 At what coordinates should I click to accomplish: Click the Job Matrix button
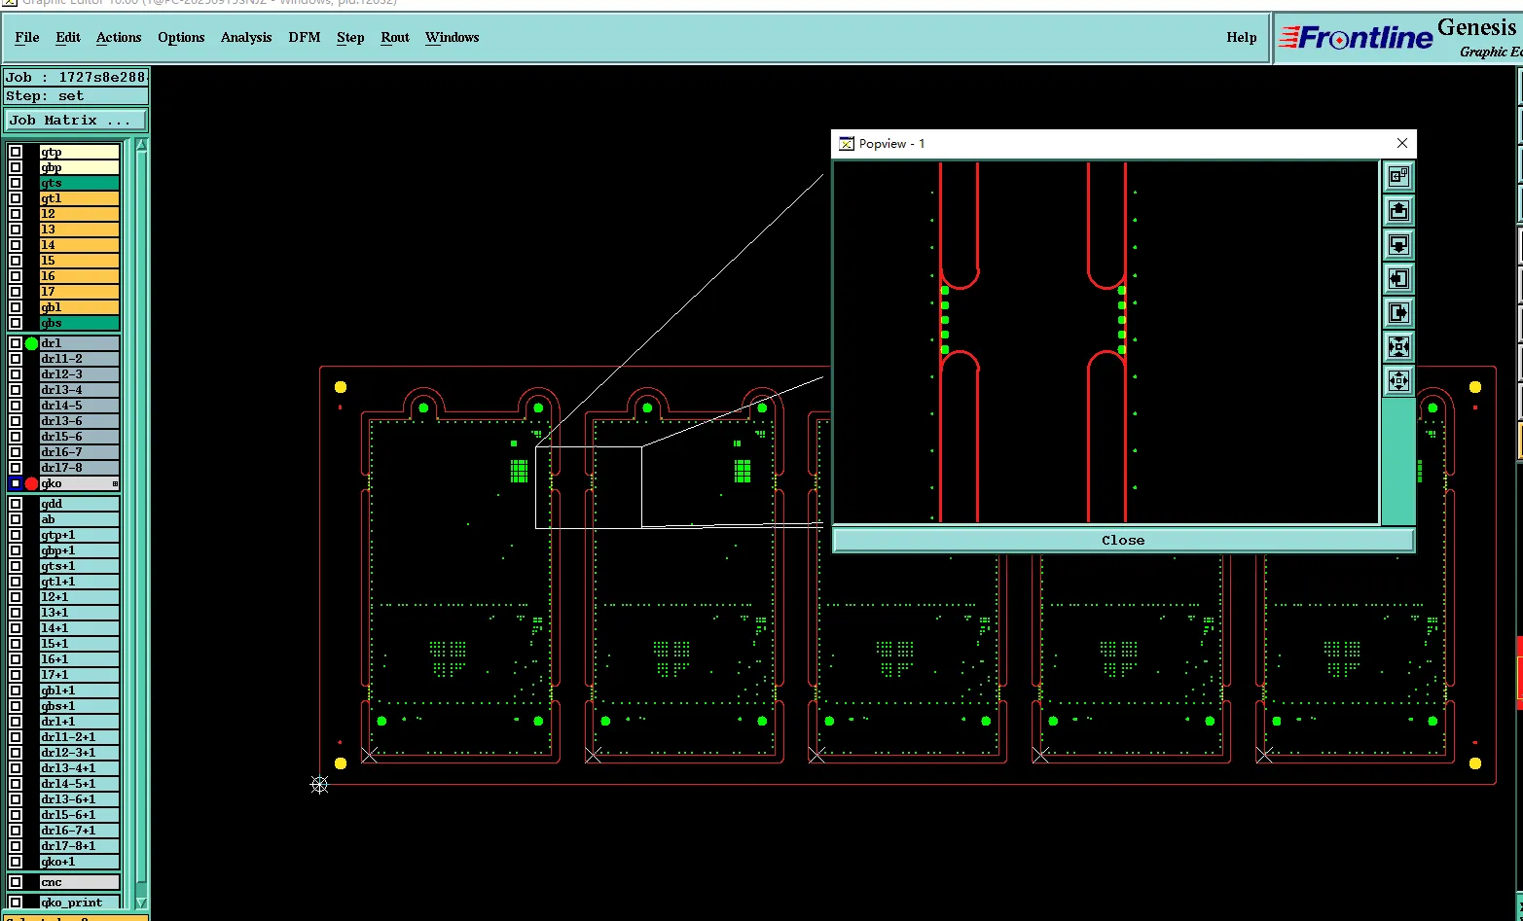click(x=76, y=120)
